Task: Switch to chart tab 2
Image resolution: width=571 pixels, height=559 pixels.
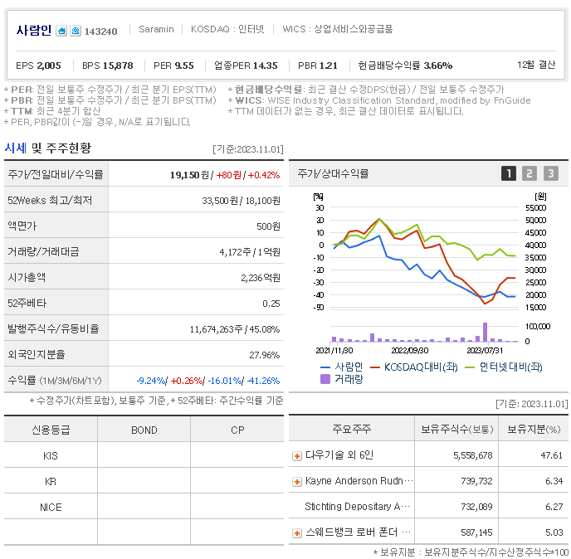Action: [530, 173]
